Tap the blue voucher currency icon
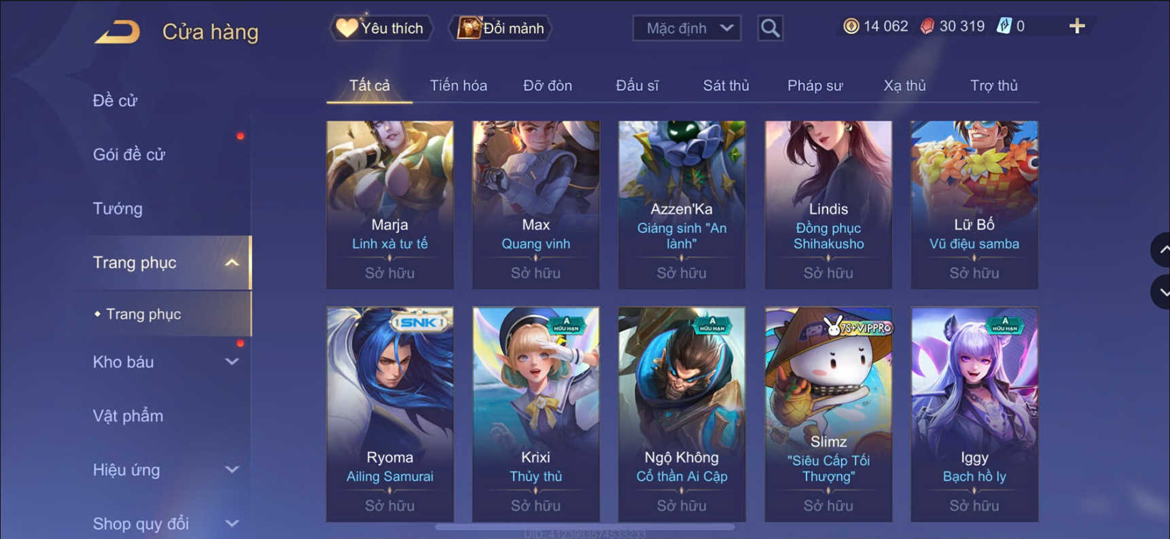1170x539 pixels. (1004, 26)
